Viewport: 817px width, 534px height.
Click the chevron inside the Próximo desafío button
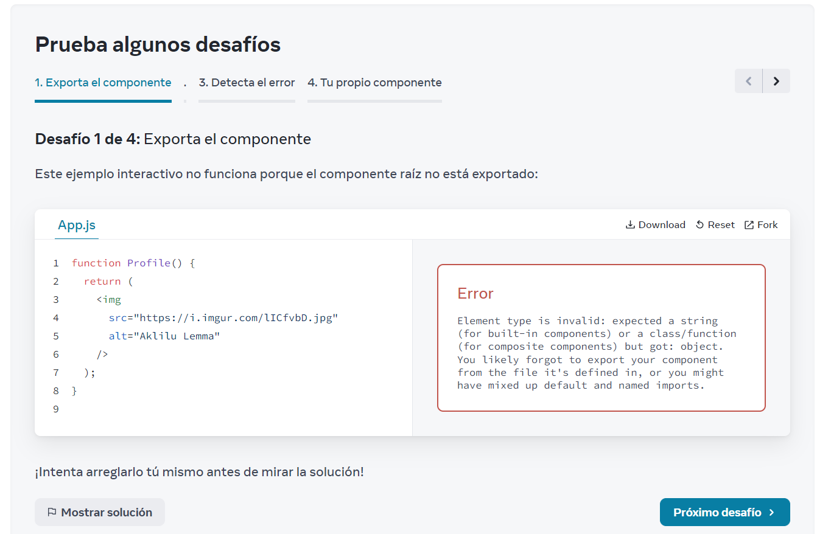772,512
